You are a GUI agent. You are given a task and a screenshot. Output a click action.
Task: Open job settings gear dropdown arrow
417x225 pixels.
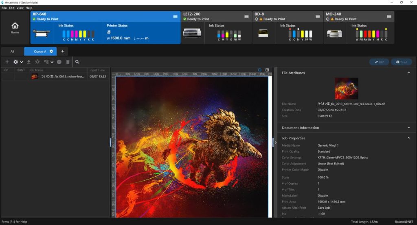pos(21,62)
